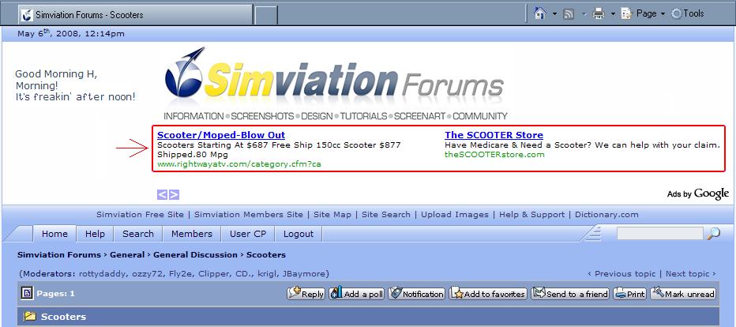Viewport: 736px width, 327px height.
Task: Select the Simviation Forums - Scooters tab
Action: 136,14
